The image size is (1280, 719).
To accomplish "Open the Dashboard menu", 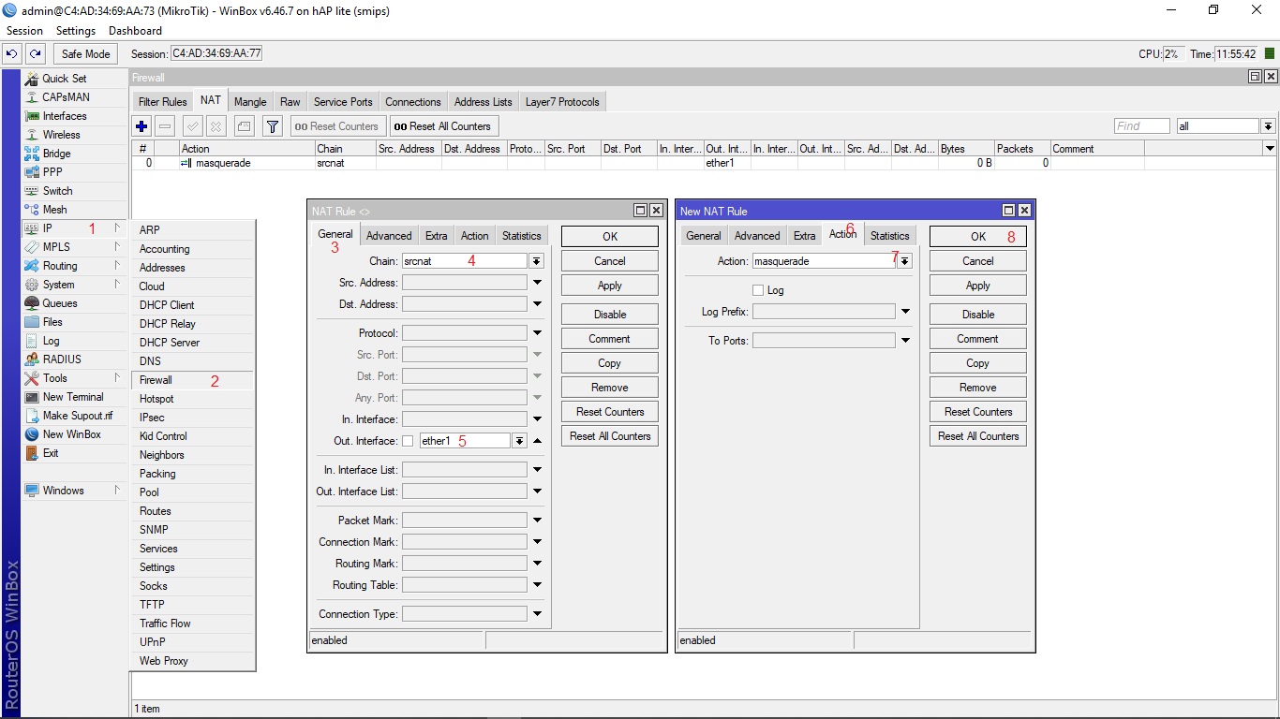I will [135, 31].
